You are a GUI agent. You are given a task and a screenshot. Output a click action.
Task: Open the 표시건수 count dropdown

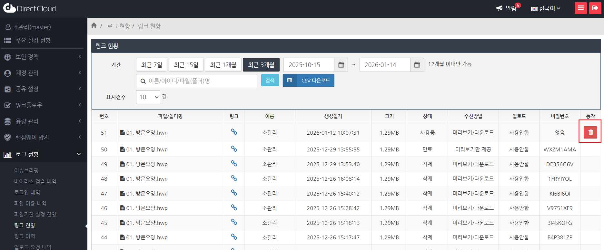(148, 97)
